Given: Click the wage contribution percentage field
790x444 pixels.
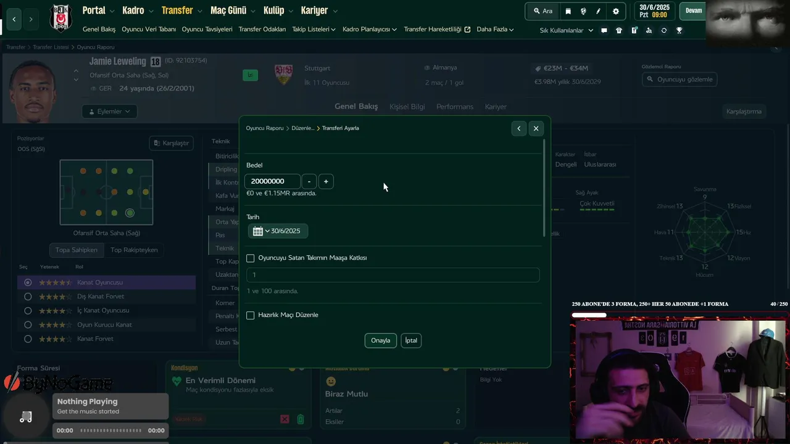Looking at the screenshot, I should (393, 275).
